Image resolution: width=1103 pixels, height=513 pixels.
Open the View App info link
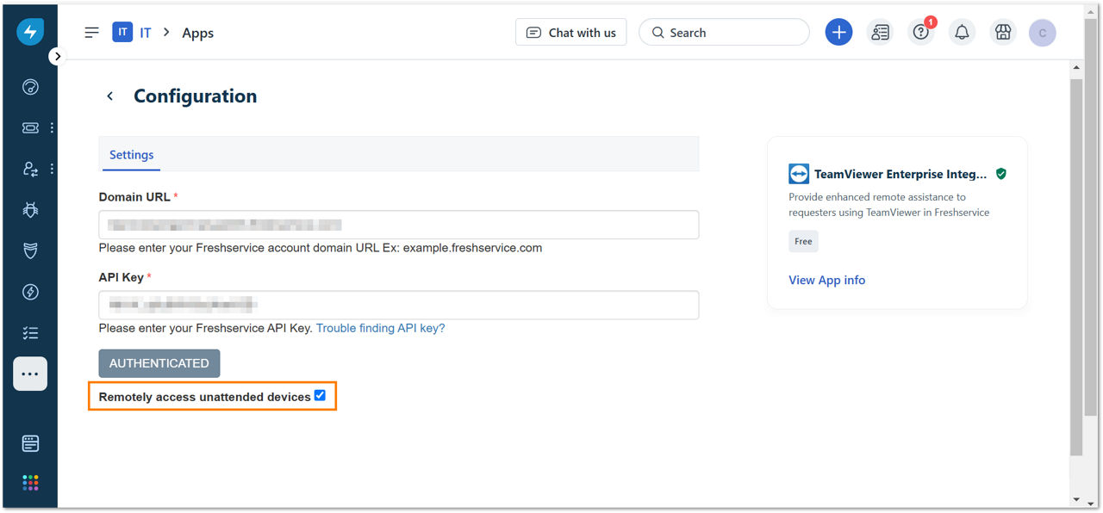(827, 280)
